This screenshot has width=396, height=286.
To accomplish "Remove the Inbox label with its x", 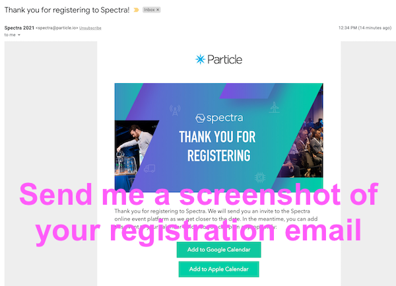I will 158,11.
